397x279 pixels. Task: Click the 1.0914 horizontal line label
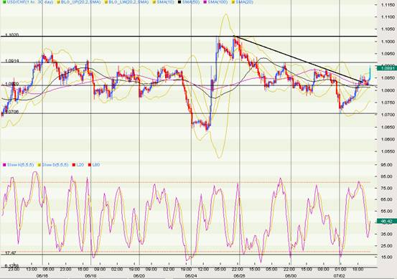coord(12,61)
